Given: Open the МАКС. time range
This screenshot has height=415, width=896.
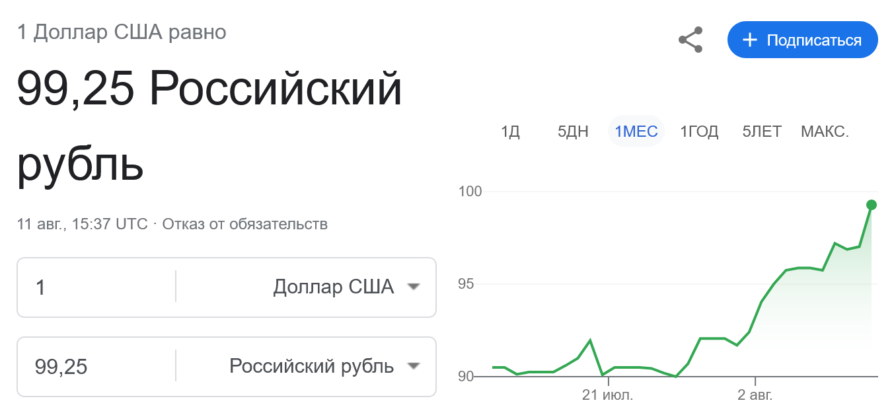Looking at the screenshot, I should 825,132.
